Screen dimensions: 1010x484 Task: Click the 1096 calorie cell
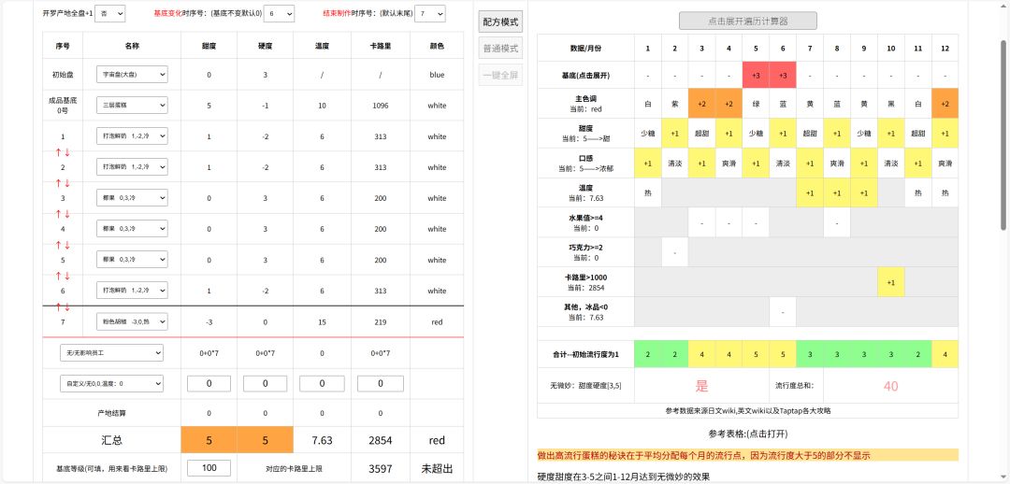381,106
